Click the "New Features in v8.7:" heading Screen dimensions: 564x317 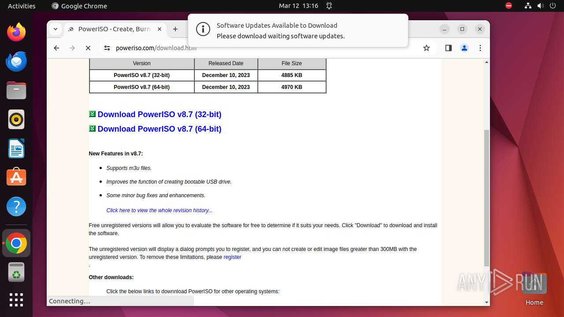[x=116, y=154]
